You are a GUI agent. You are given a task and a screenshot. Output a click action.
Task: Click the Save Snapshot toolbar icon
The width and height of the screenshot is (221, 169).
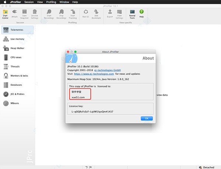click(24, 14)
